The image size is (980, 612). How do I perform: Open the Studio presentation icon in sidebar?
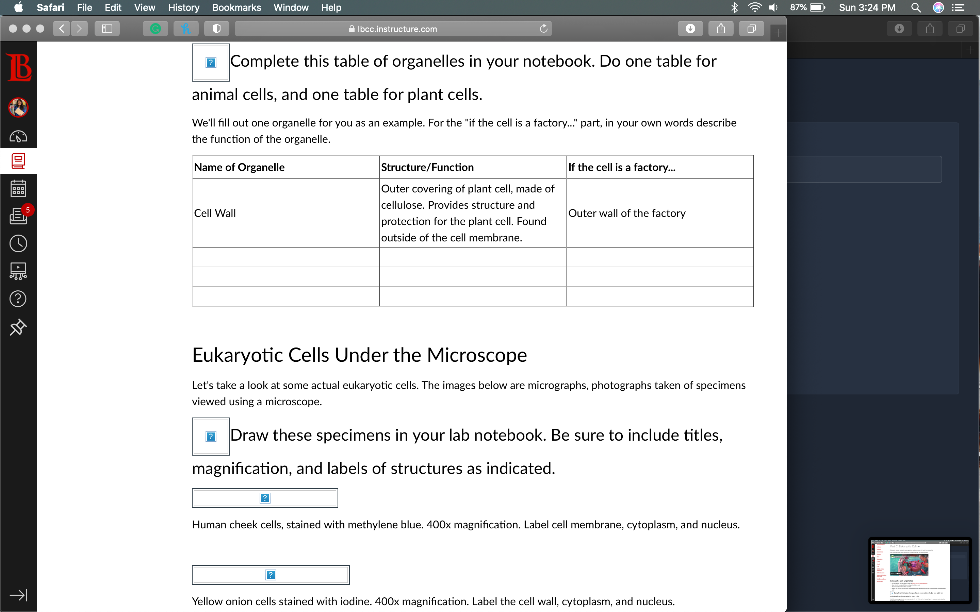pyautogui.click(x=18, y=271)
